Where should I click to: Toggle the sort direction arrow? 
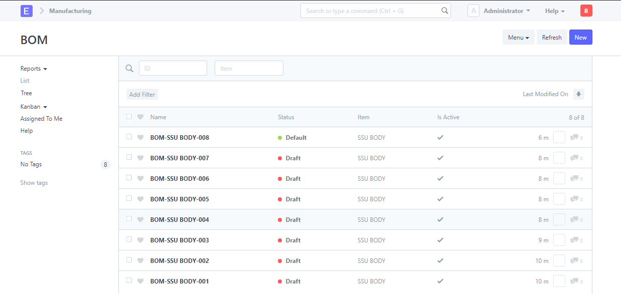point(579,94)
